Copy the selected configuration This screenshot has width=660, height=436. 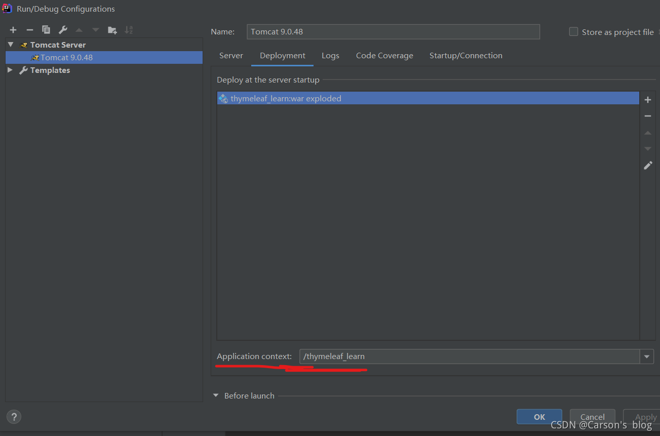coord(46,30)
